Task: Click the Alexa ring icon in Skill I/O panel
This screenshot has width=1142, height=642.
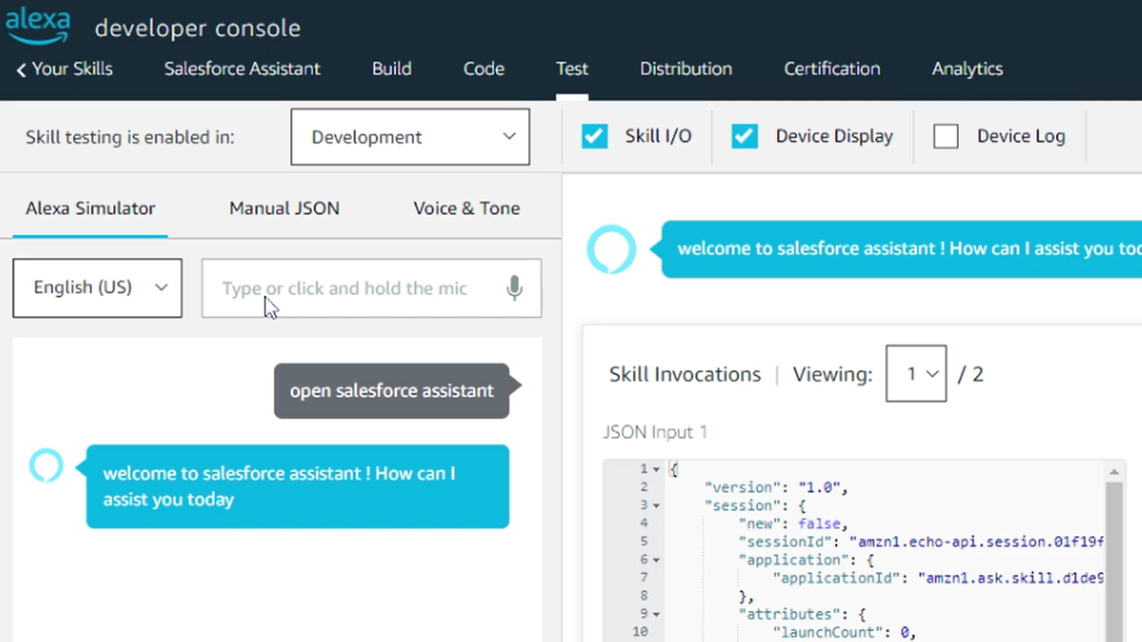Action: [x=611, y=249]
